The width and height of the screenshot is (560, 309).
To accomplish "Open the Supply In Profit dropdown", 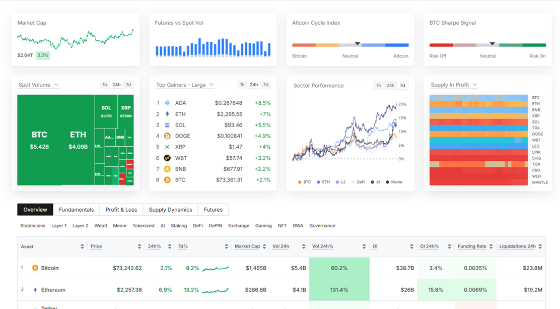I will [453, 85].
